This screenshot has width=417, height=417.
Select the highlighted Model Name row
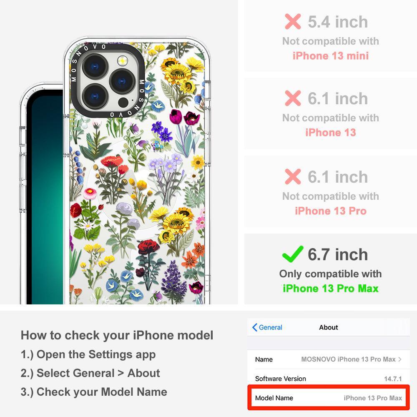(x=329, y=398)
